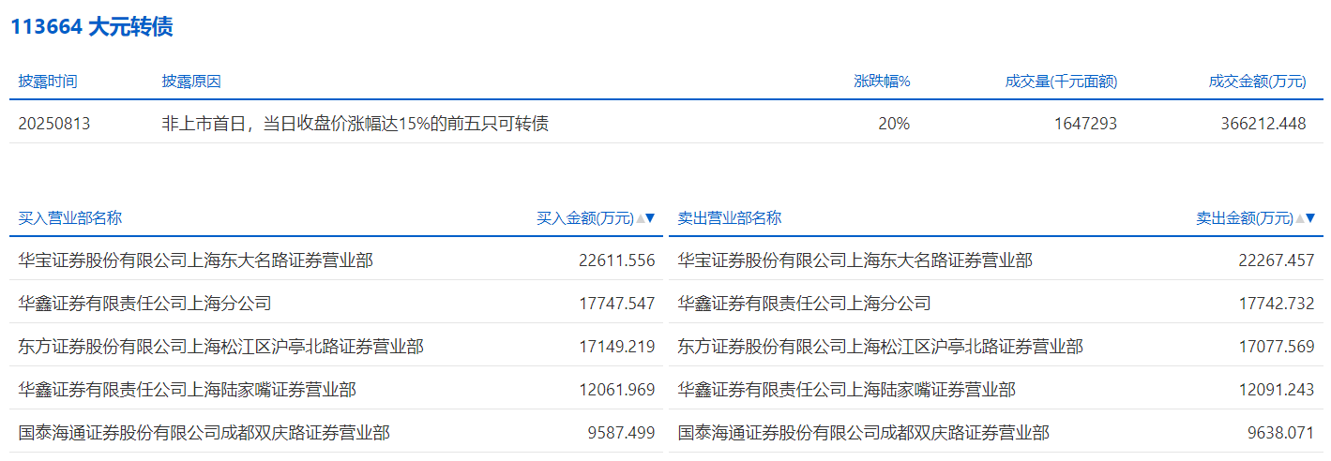
Task: Open 东方证券 沪亭北路 in the buy list
Action: (220, 347)
